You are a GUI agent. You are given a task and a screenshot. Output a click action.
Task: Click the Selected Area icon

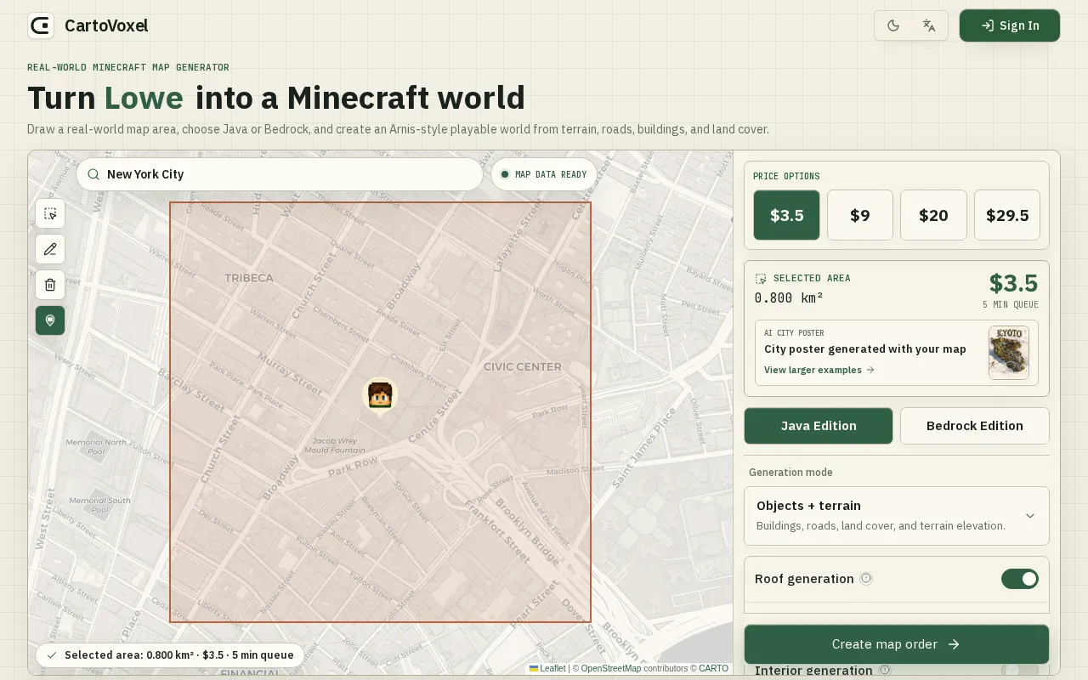pos(761,279)
